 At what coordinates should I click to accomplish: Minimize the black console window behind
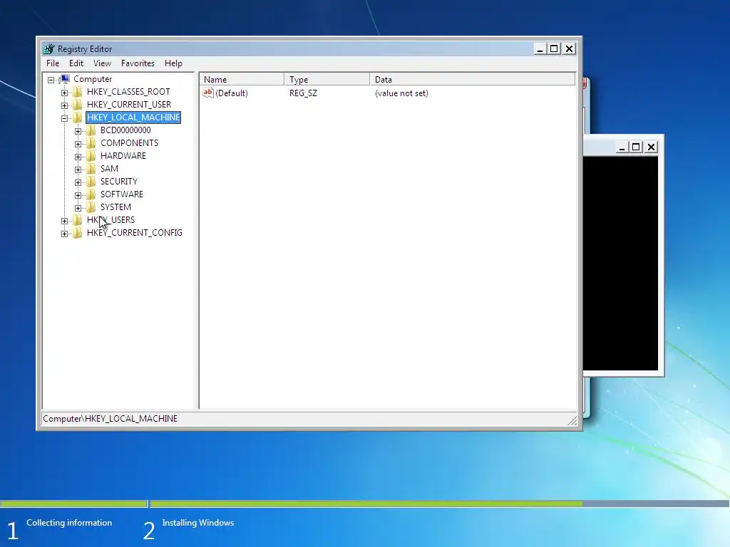click(x=622, y=147)
